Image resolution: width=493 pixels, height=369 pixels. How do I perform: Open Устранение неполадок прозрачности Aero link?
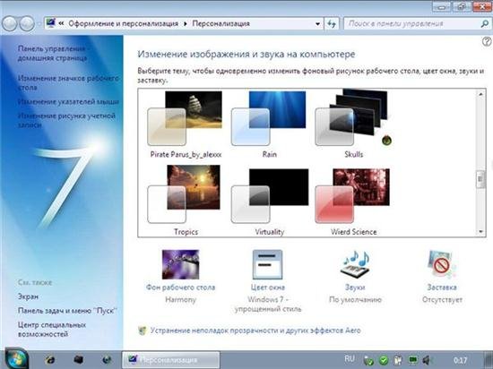pos(255,330)
